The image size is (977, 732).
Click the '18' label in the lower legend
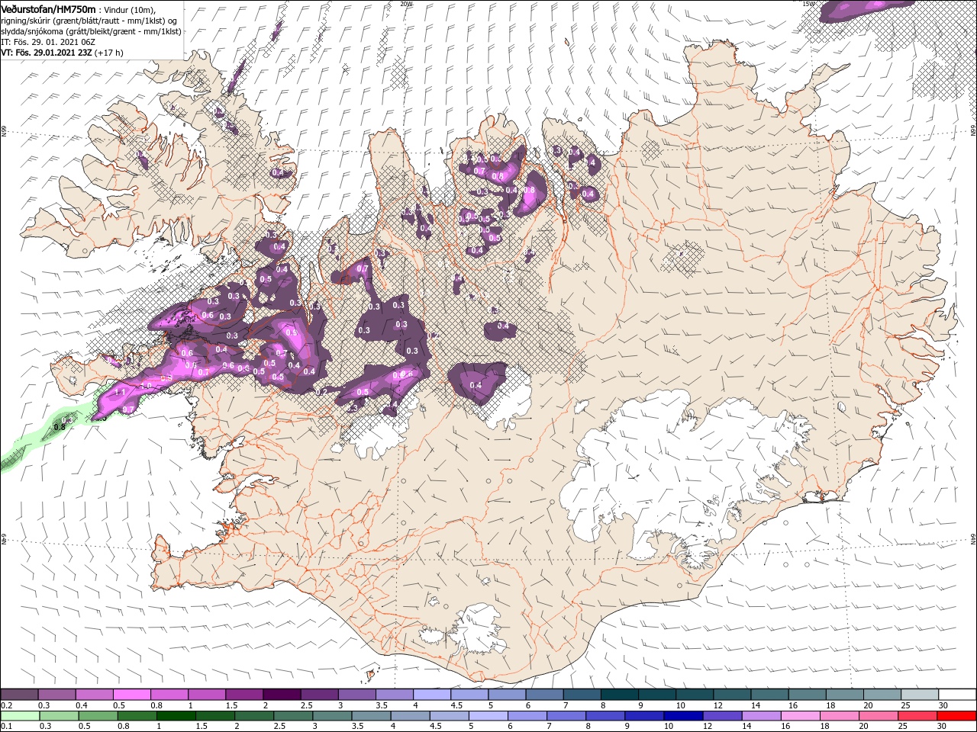pyautogui.click(x=824, y=727)
